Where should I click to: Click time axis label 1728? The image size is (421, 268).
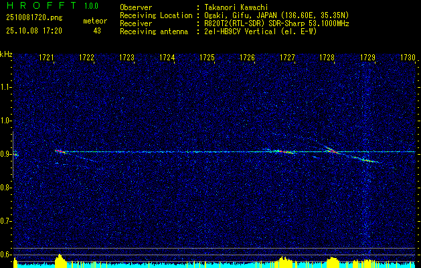click(x=327, y=57)
